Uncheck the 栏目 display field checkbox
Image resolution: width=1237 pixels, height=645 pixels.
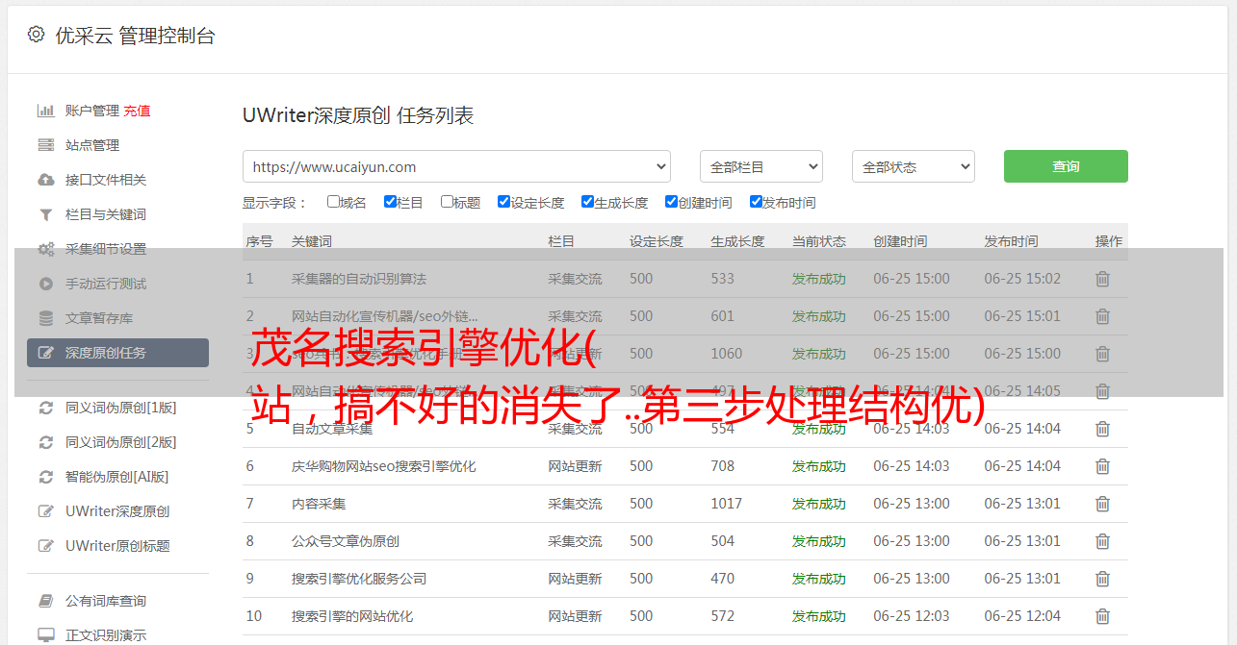click(x=390, y=202)
